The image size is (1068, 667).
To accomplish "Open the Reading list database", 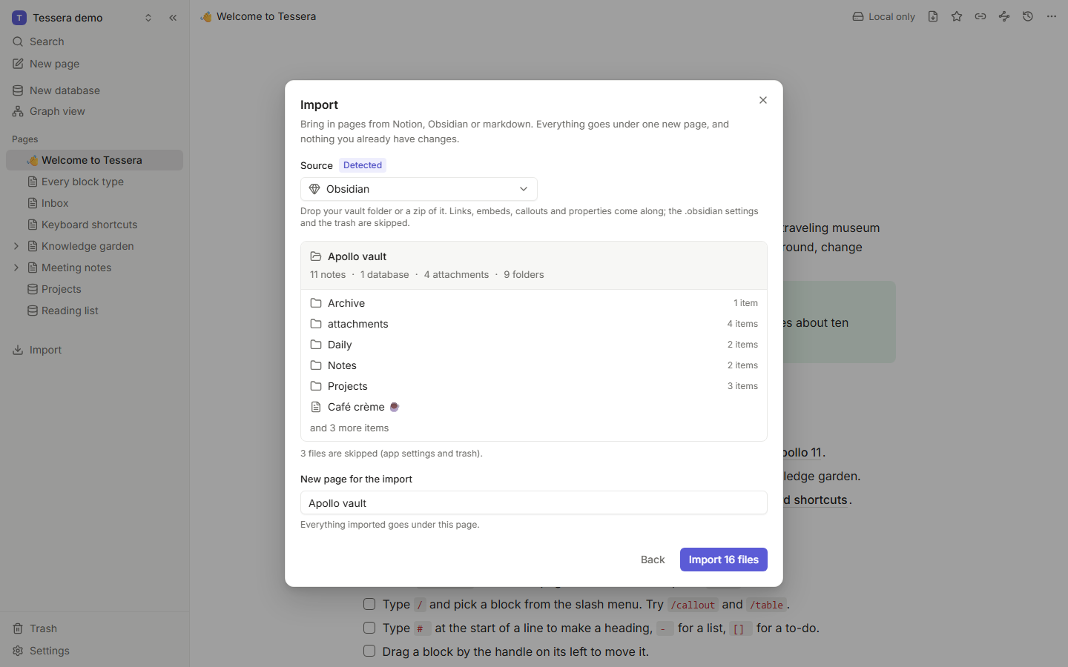I will [94, 311].
